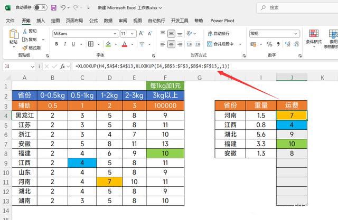Click the comma style icon

click(x=278, y=44)
